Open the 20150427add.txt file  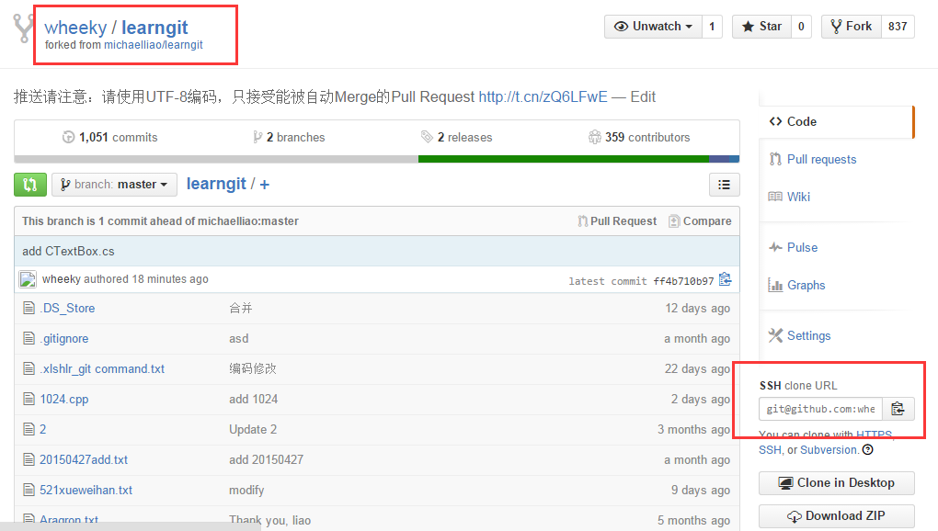84,460
